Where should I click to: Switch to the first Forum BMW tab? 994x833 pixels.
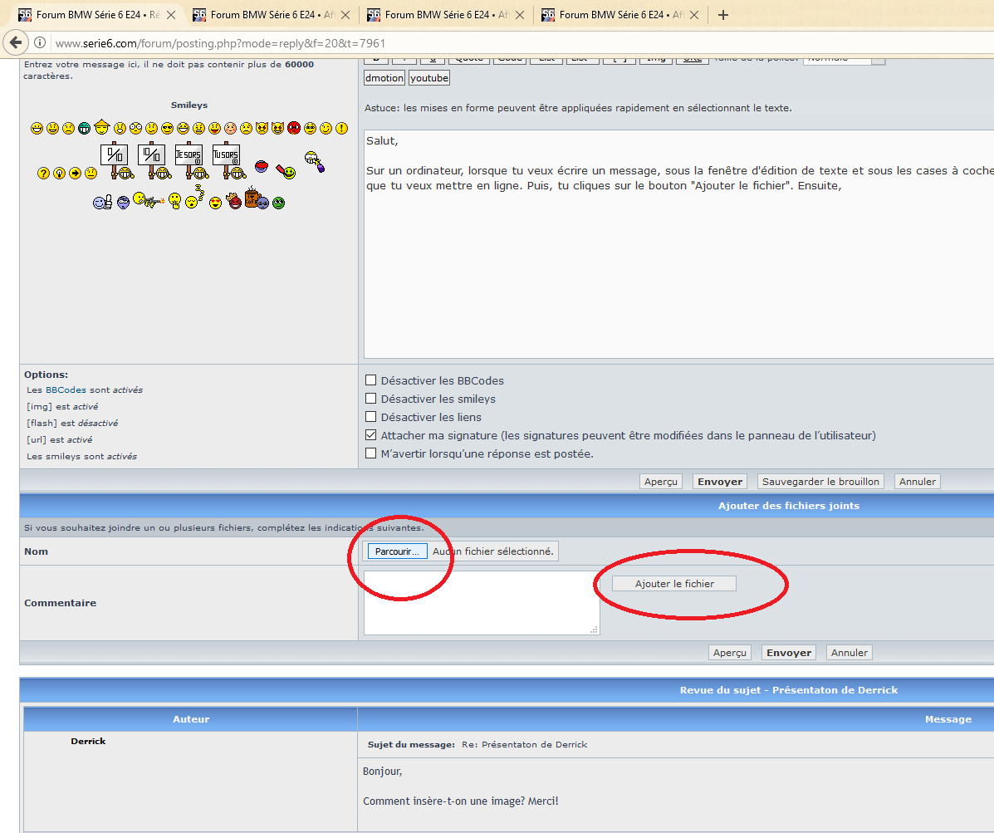coord(91,15)
